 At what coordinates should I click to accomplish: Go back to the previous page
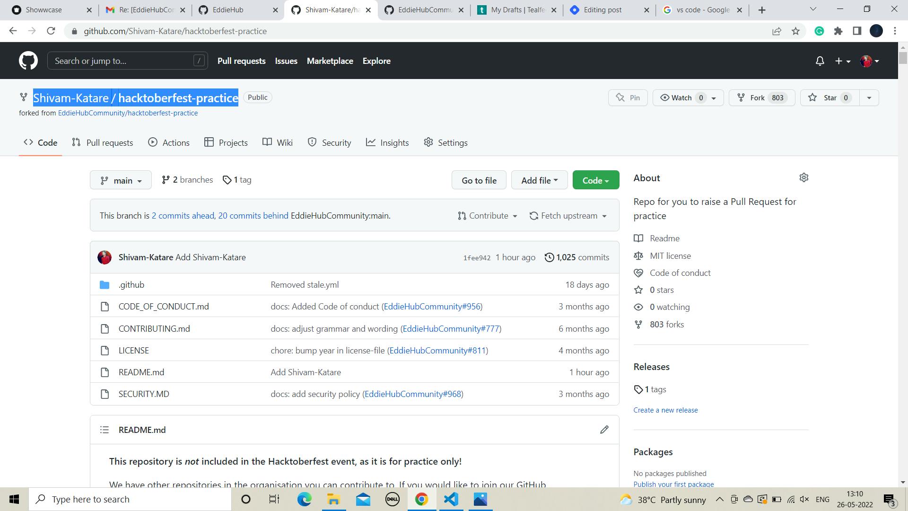click(x=13, y=31)
